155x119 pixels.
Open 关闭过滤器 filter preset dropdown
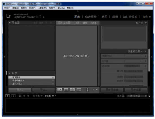pos(137,96)
